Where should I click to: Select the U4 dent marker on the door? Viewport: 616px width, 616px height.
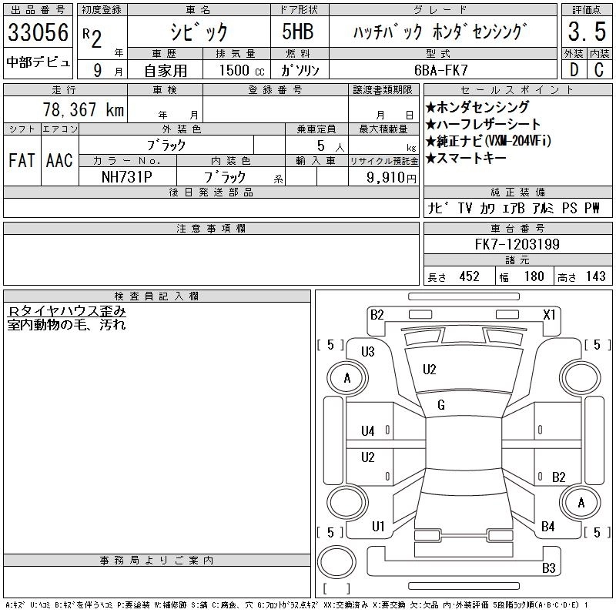(367, 430)
